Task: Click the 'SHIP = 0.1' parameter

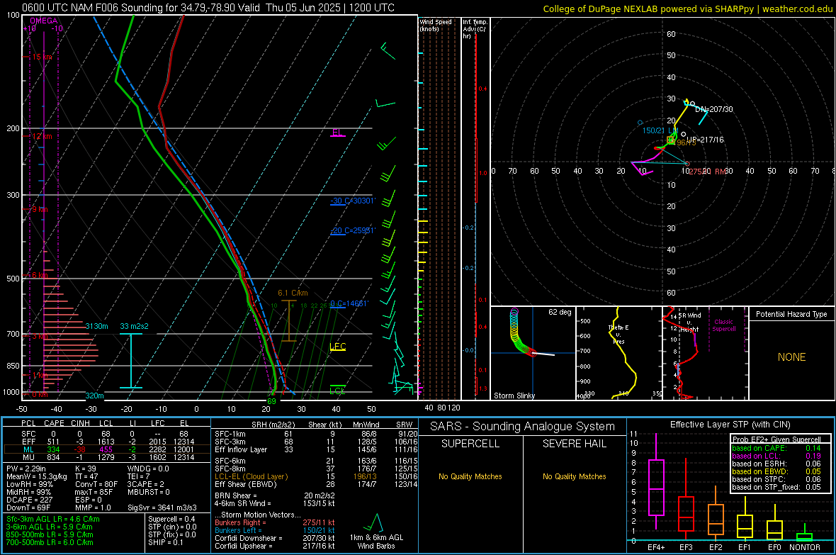Action: 166,543
